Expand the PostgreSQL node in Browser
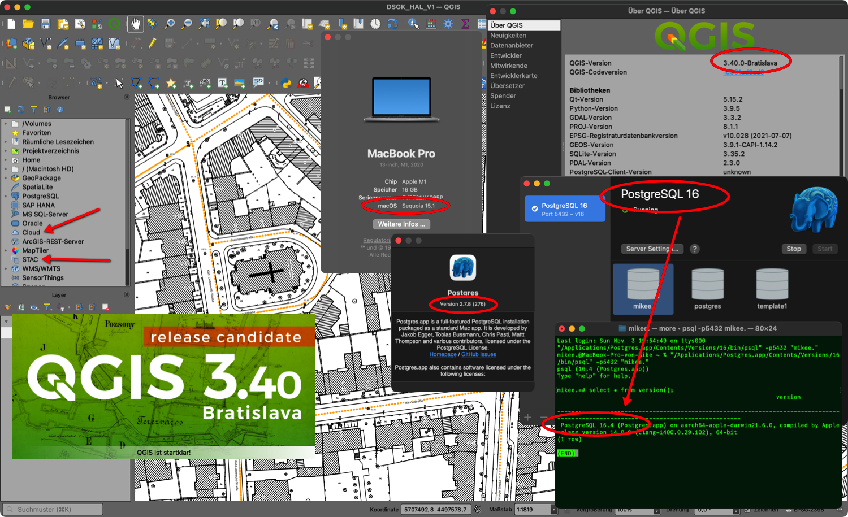 (6, 196)
